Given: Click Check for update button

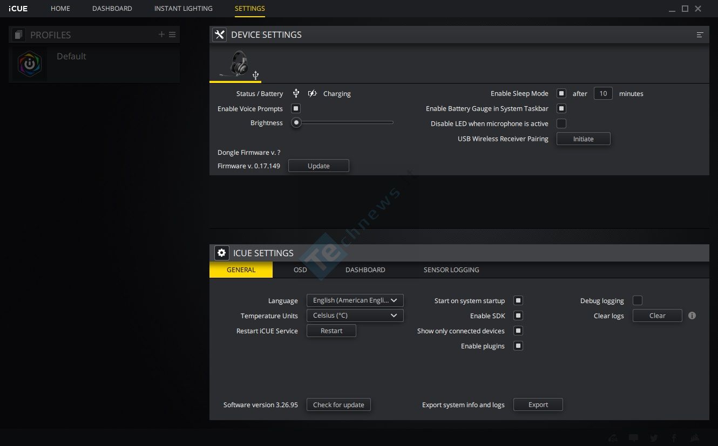Looking at the screenshot, I should pos(338,404).
